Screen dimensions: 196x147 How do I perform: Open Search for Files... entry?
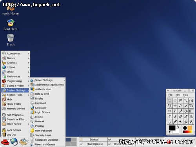pos(15,119)
